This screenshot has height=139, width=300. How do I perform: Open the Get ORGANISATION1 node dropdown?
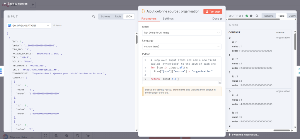29,25
